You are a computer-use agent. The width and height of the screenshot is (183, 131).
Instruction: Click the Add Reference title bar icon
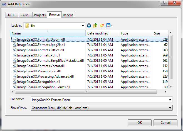[x=4, y=4]
